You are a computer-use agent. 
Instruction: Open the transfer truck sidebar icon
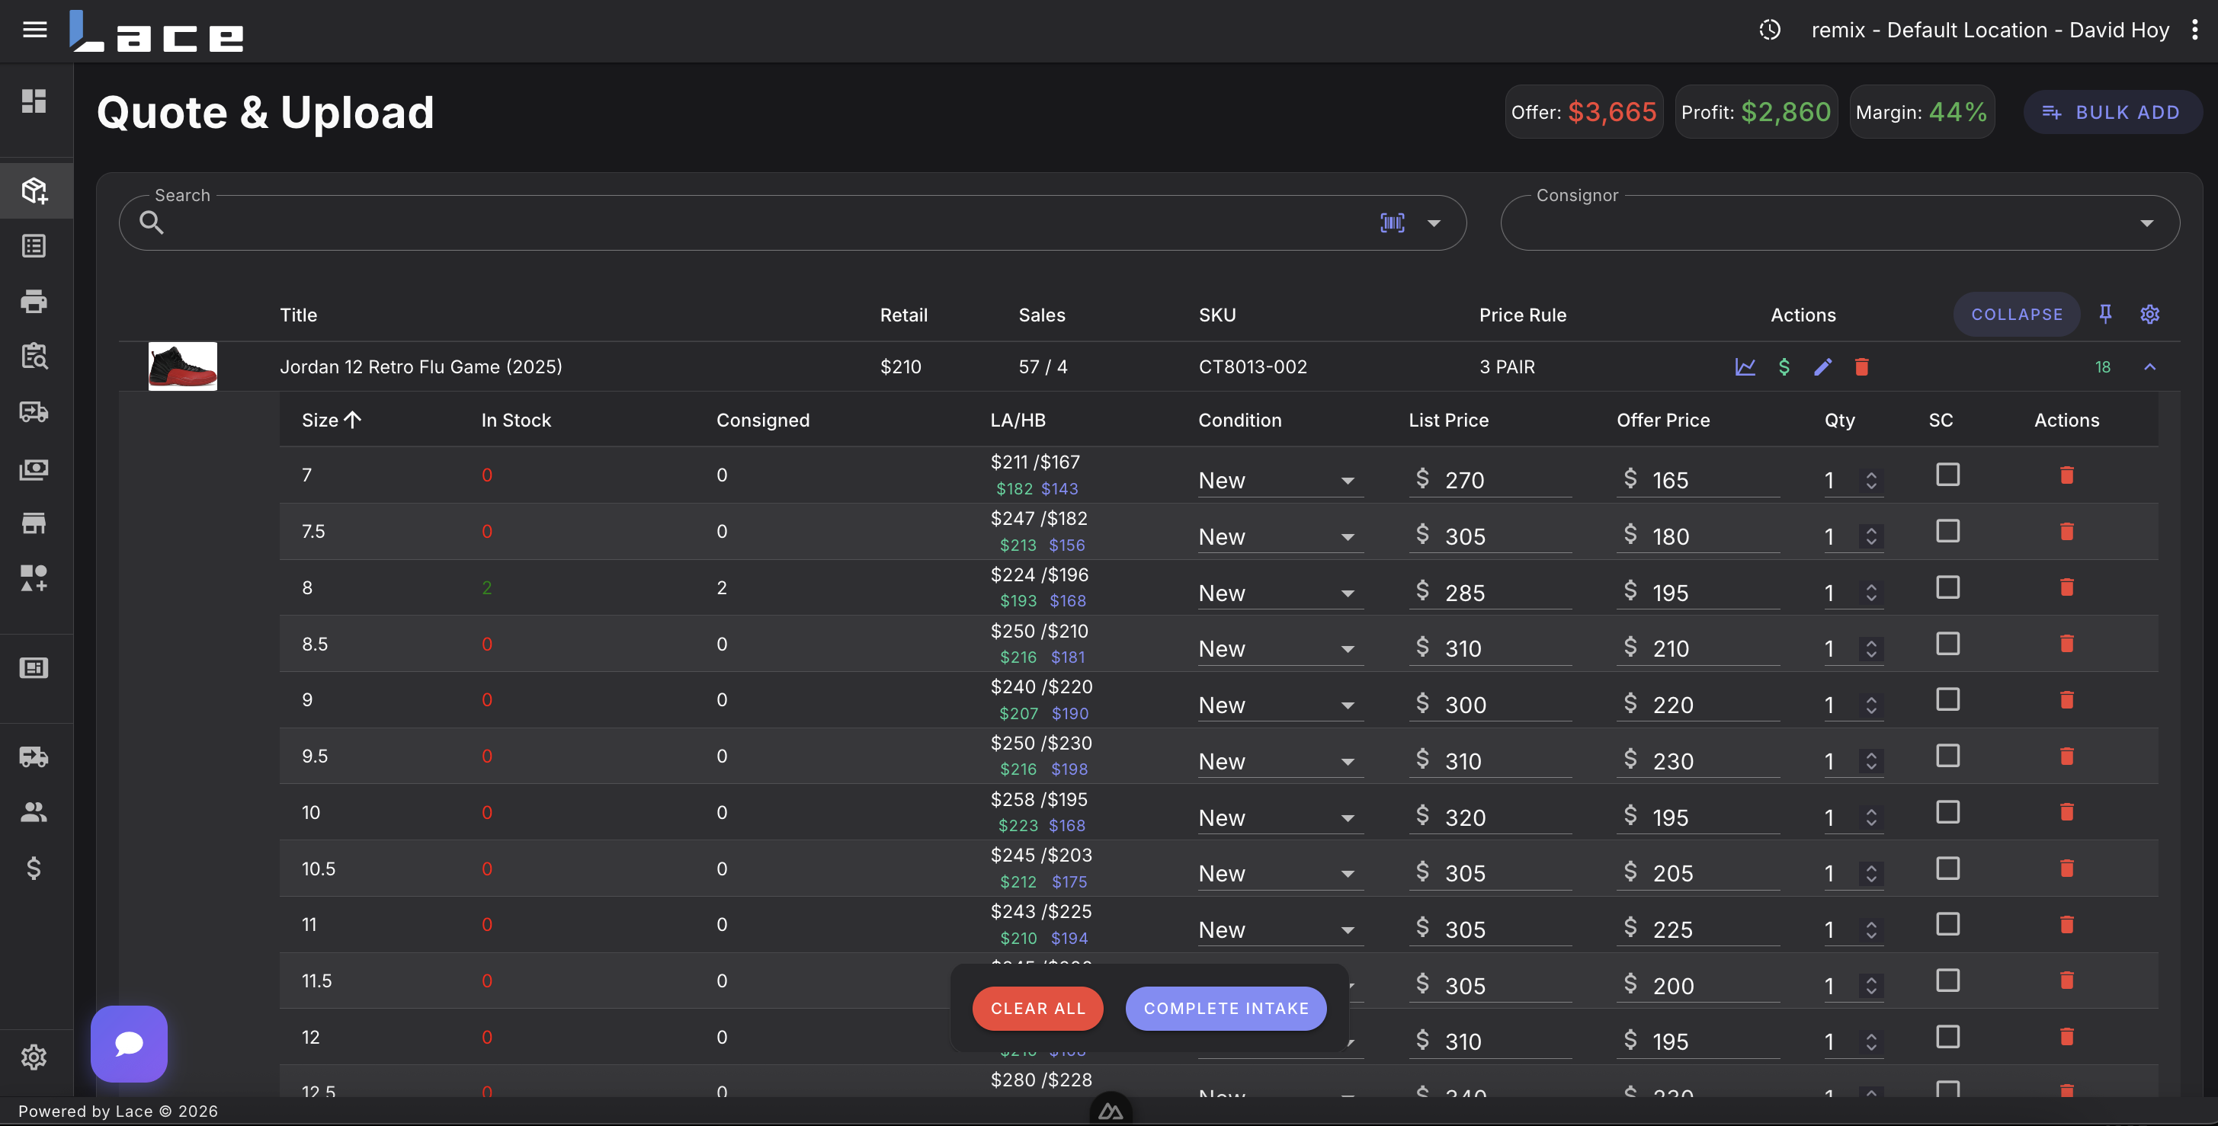click(x=34, y=412)
